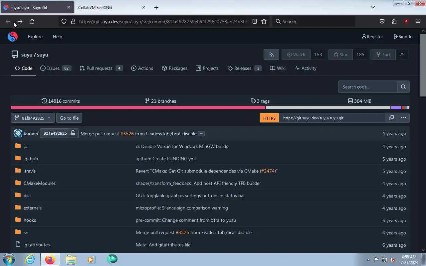Open the branch selector 81fa492825 dropdown
This screenshot has height=266, width=426.
pyautogui.click(x=33, y=118)
